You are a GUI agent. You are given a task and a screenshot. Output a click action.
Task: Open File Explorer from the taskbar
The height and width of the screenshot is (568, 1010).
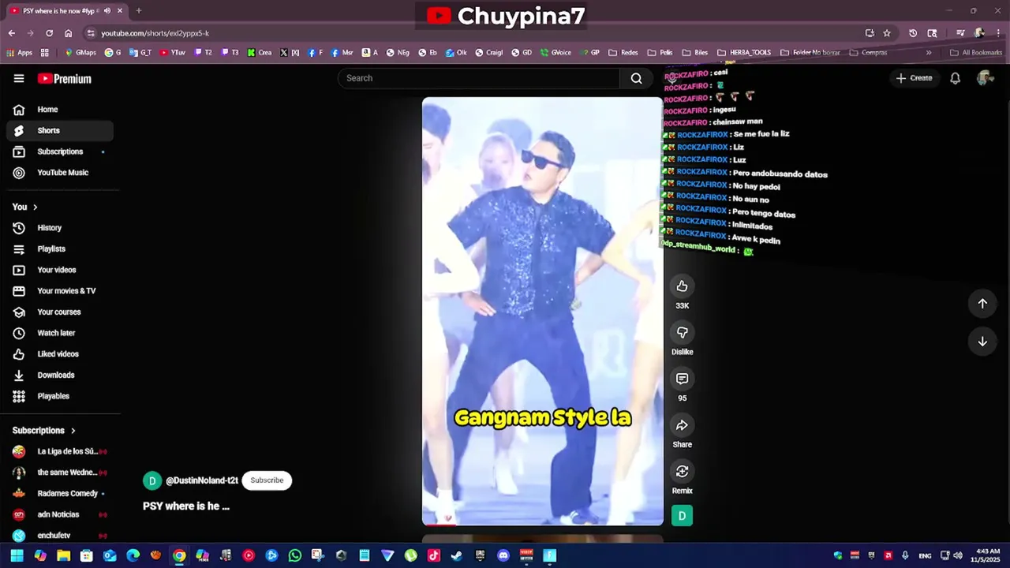coord(63,555)
